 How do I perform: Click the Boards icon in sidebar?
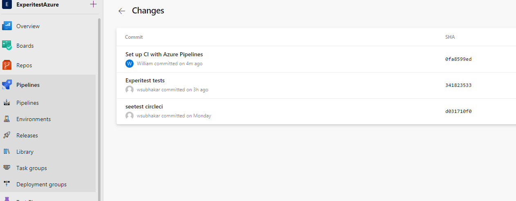click(7, 46)
